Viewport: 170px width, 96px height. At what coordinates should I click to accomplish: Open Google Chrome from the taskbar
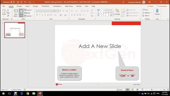tap(28, 94)
